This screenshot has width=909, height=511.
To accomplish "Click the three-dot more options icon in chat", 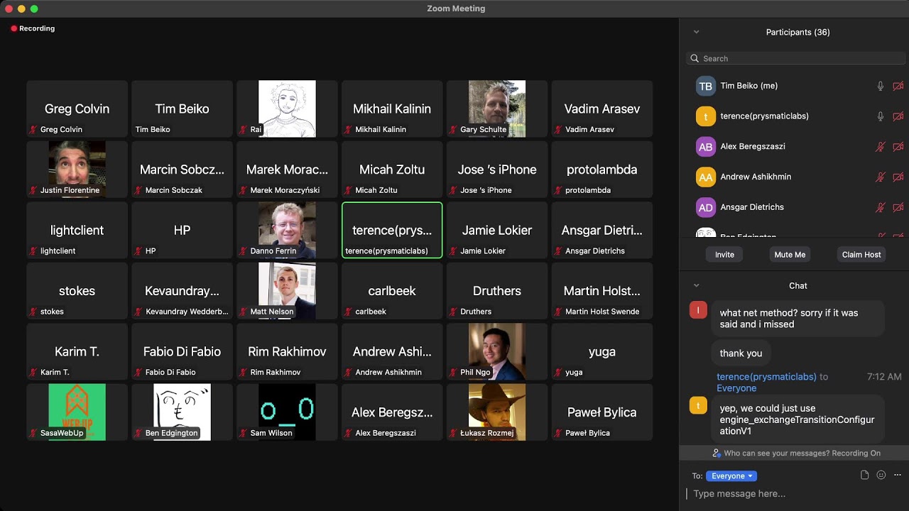I will 896,474.
